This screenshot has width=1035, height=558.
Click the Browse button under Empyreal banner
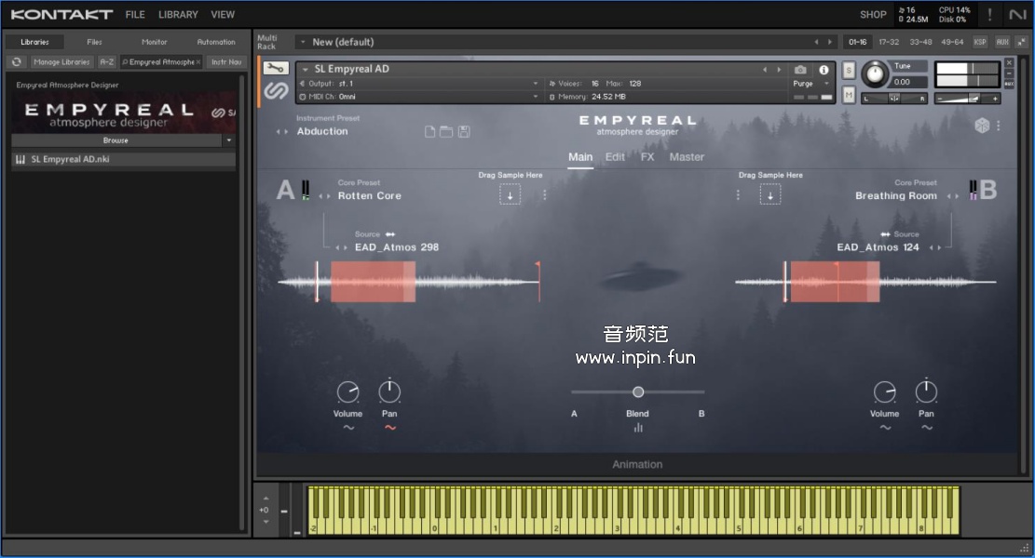coord(116,140)
